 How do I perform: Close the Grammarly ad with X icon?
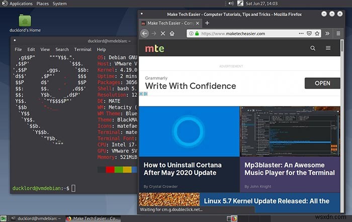(141, 94)
